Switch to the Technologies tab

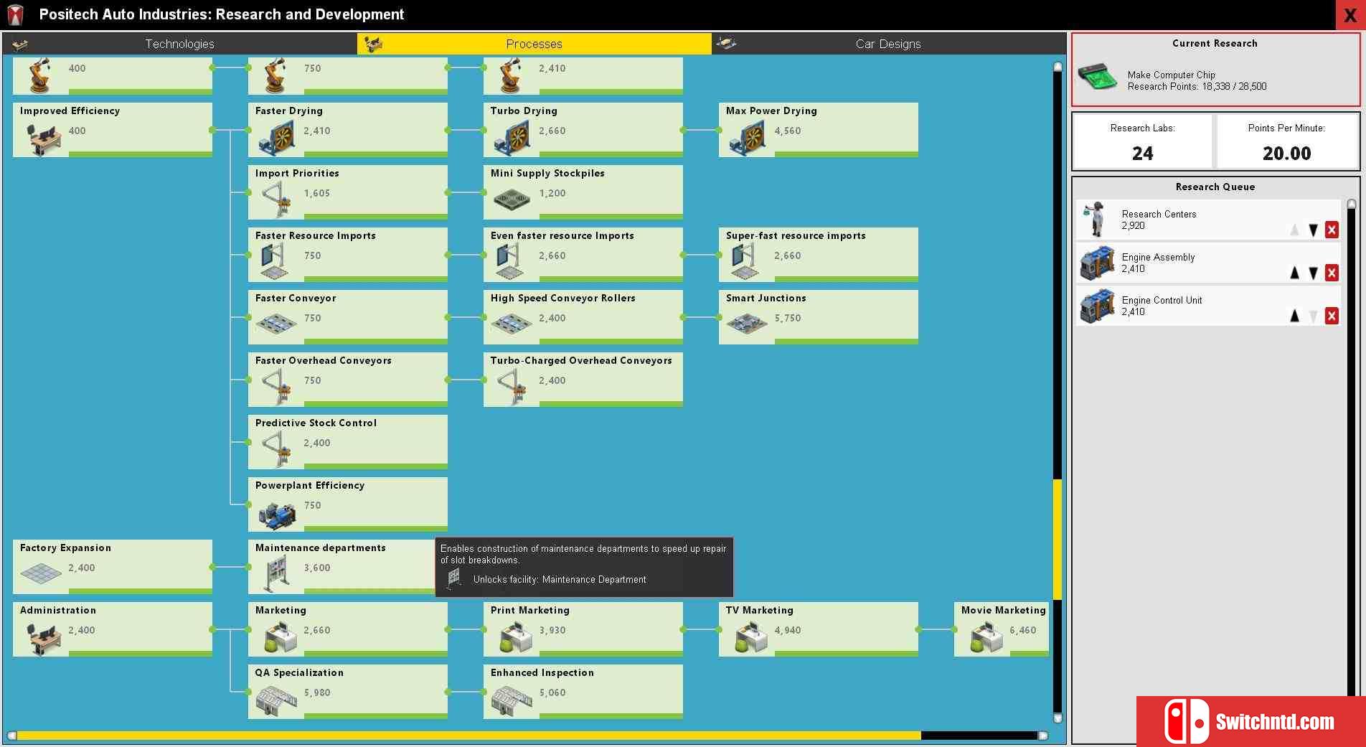point(179,44)
